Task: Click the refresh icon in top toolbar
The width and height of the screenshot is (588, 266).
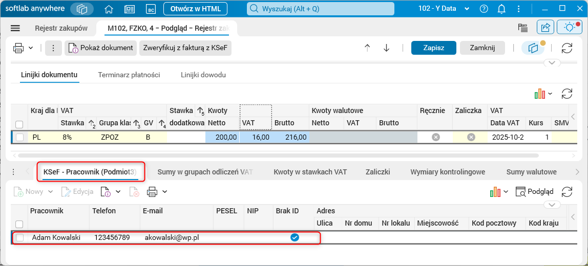Action: (x=567, y=48)
